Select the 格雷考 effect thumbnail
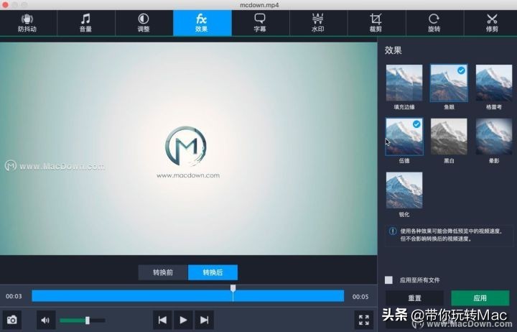 (493, 83)
